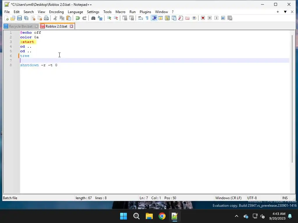The width and height of the screenshot is (298, 223).
Task: Click the New file toolbar icon
Action: click(x=6, y=18)
